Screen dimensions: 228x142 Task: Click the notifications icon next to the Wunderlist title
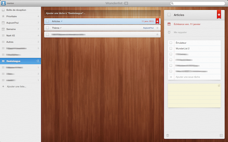coord(126,3)
